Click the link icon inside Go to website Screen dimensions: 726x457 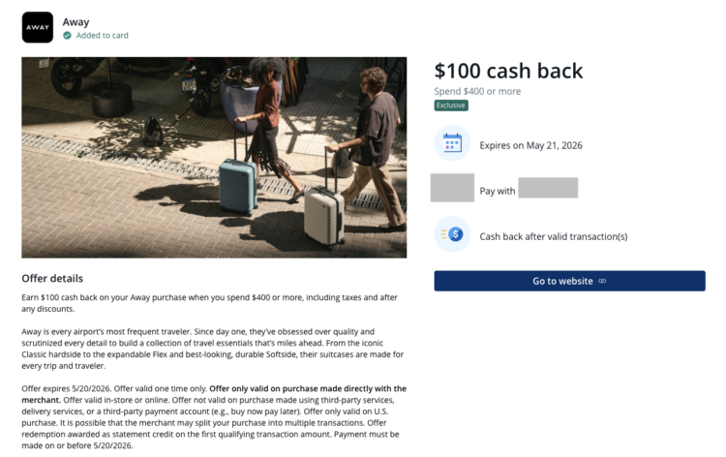tap(602, 281)
